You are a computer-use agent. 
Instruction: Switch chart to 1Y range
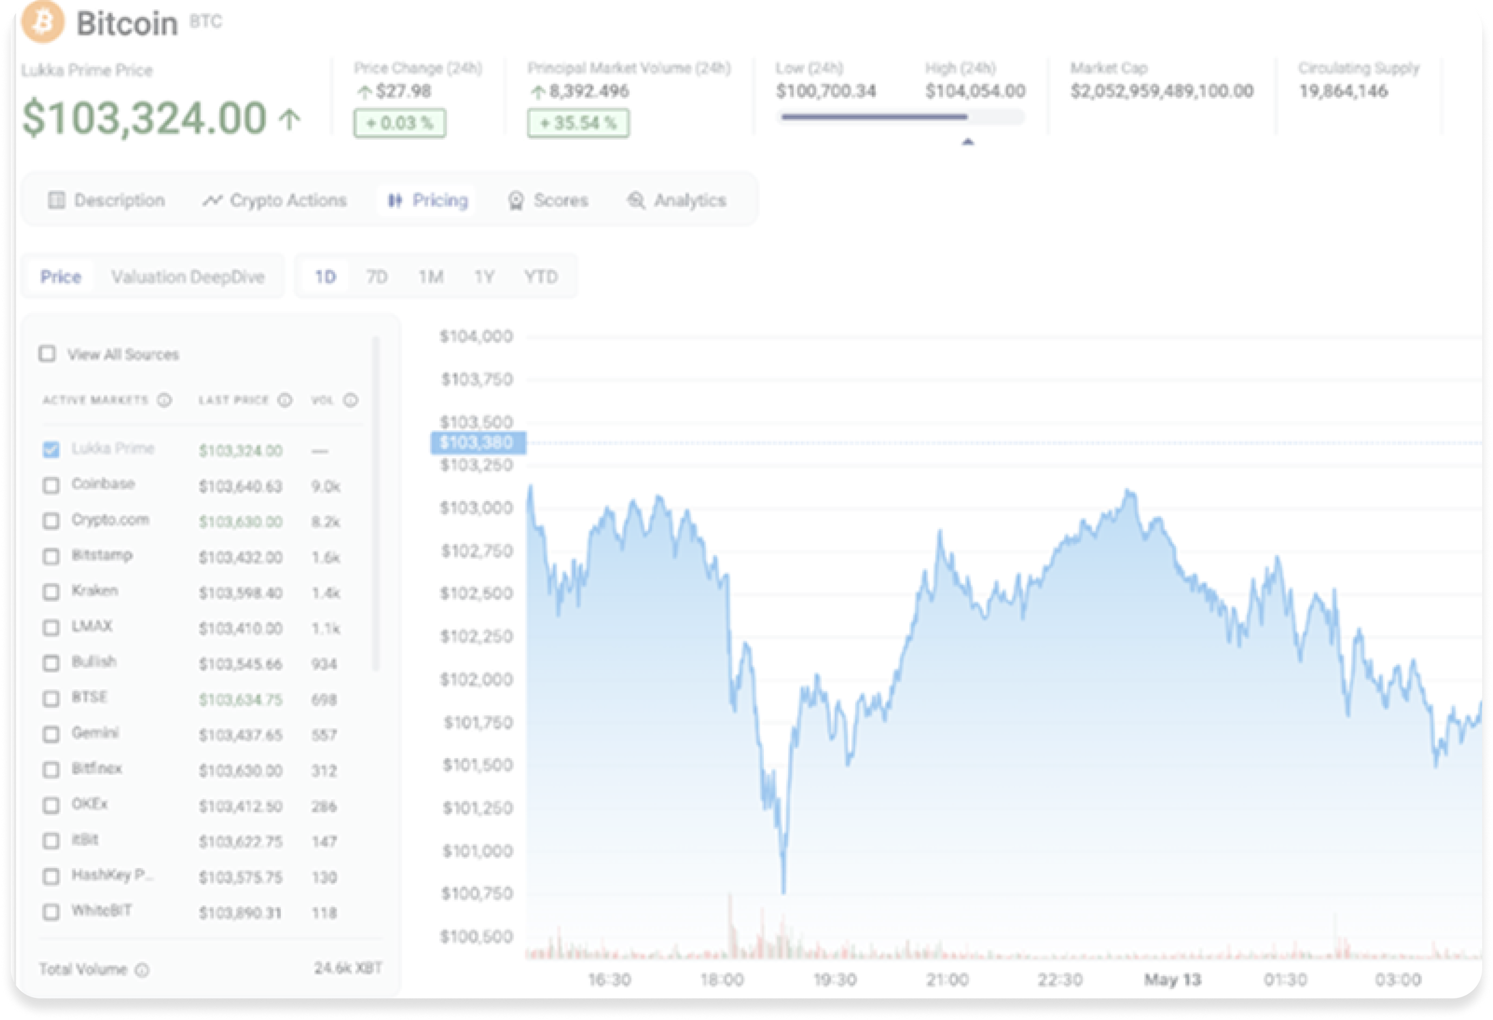(x=484, y=277)
